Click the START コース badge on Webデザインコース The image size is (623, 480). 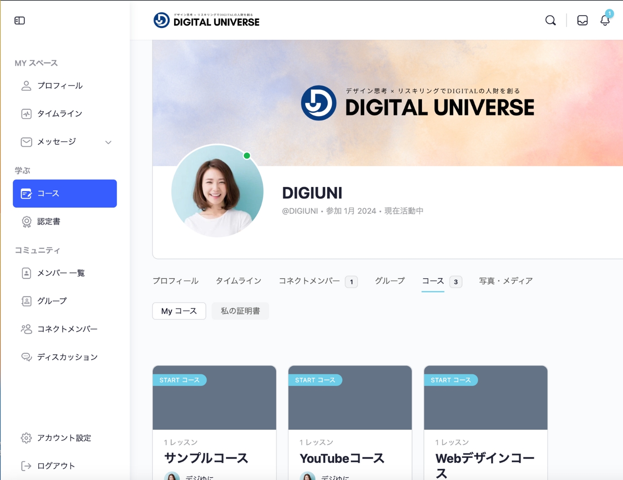451,380
